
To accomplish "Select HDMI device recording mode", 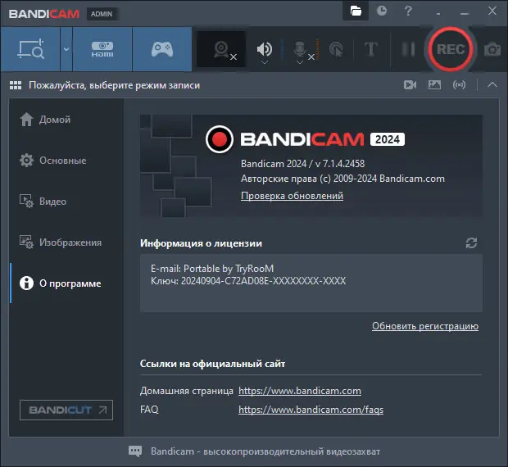I will click(x=102, y=49).
